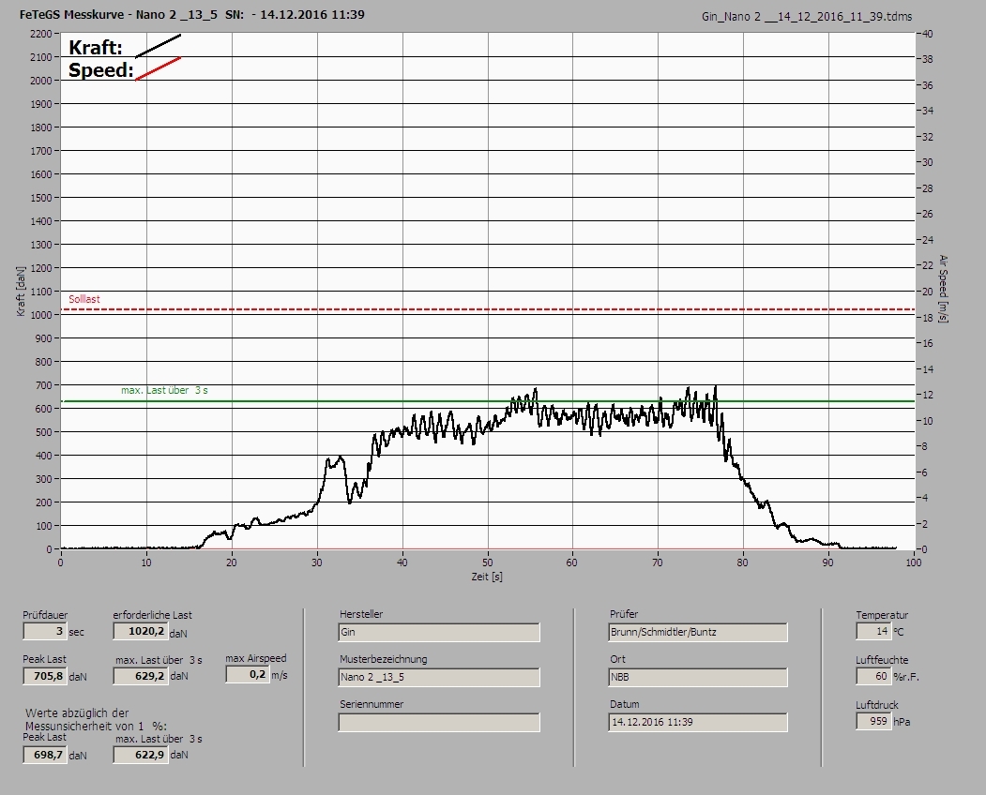986x795 pixels.
Task: Click the red Sollast label
Action: point(84,299)
